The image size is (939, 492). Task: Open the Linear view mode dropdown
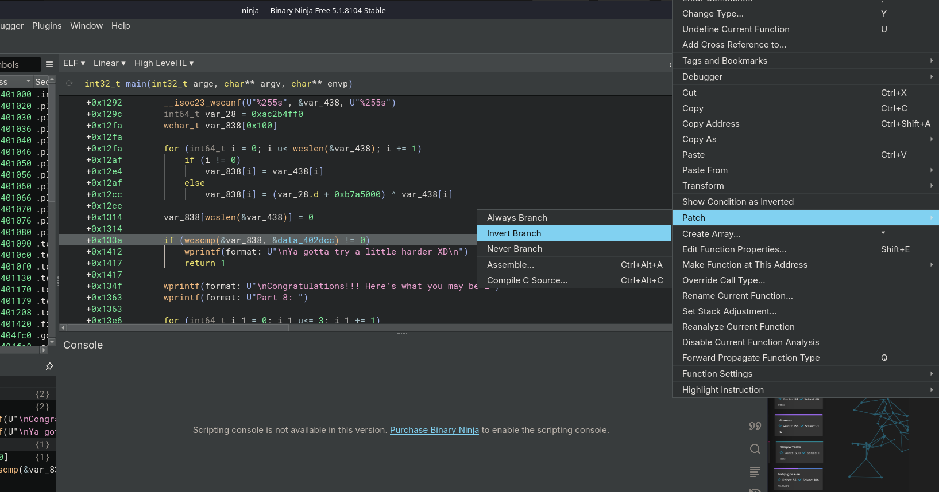pos(109,63)
